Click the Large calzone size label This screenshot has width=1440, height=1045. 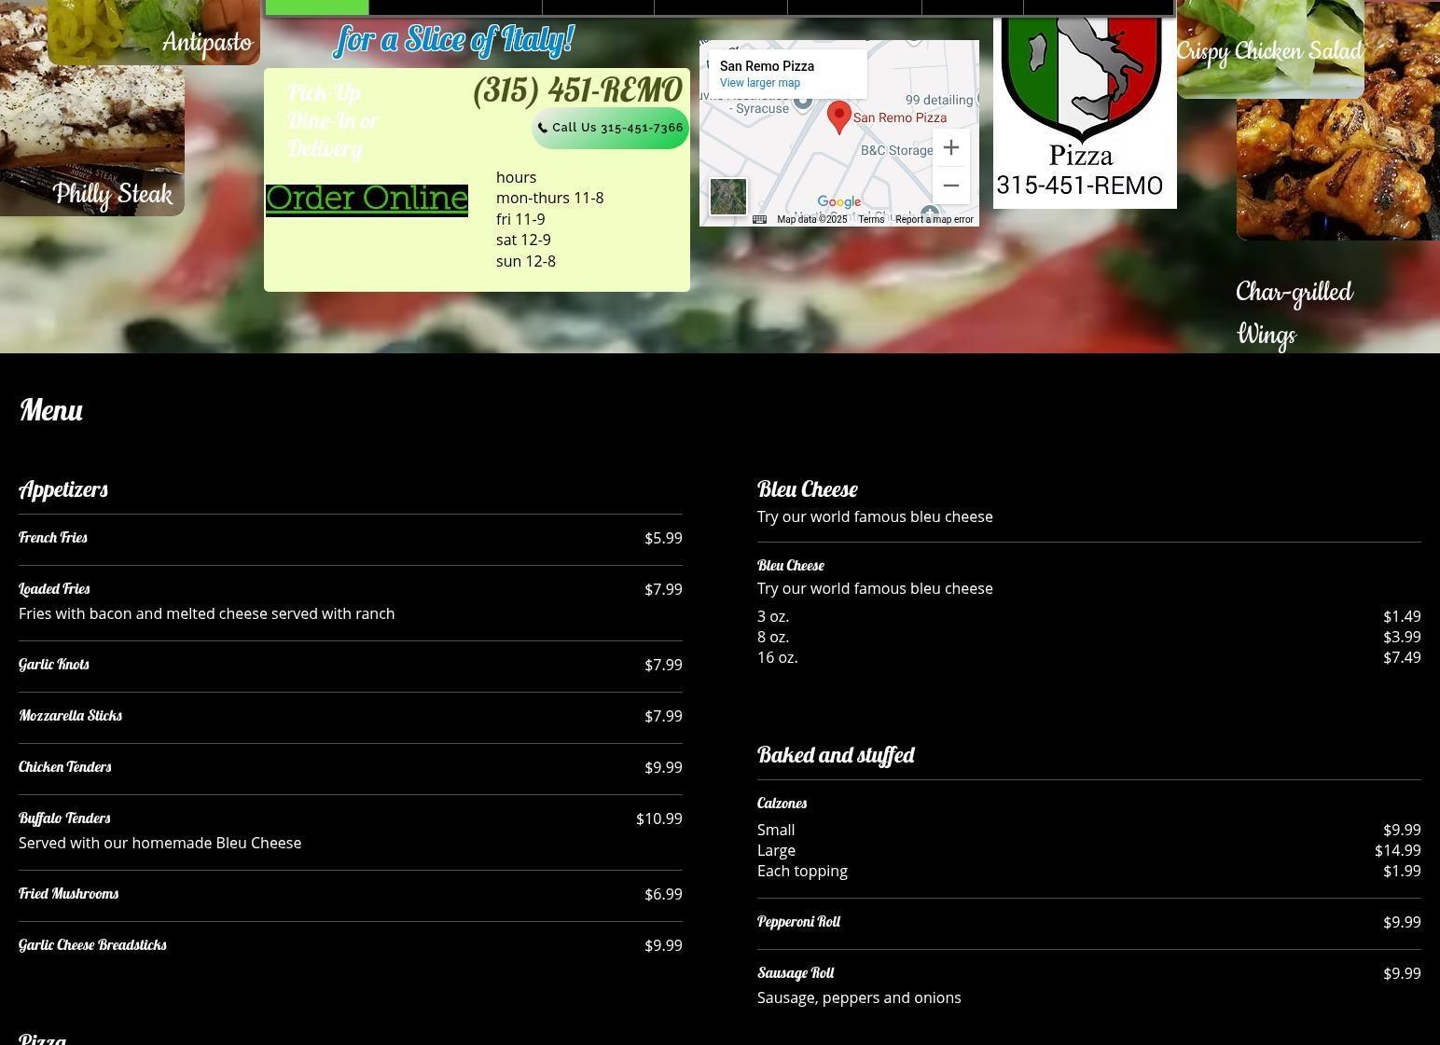coord(776,850)
